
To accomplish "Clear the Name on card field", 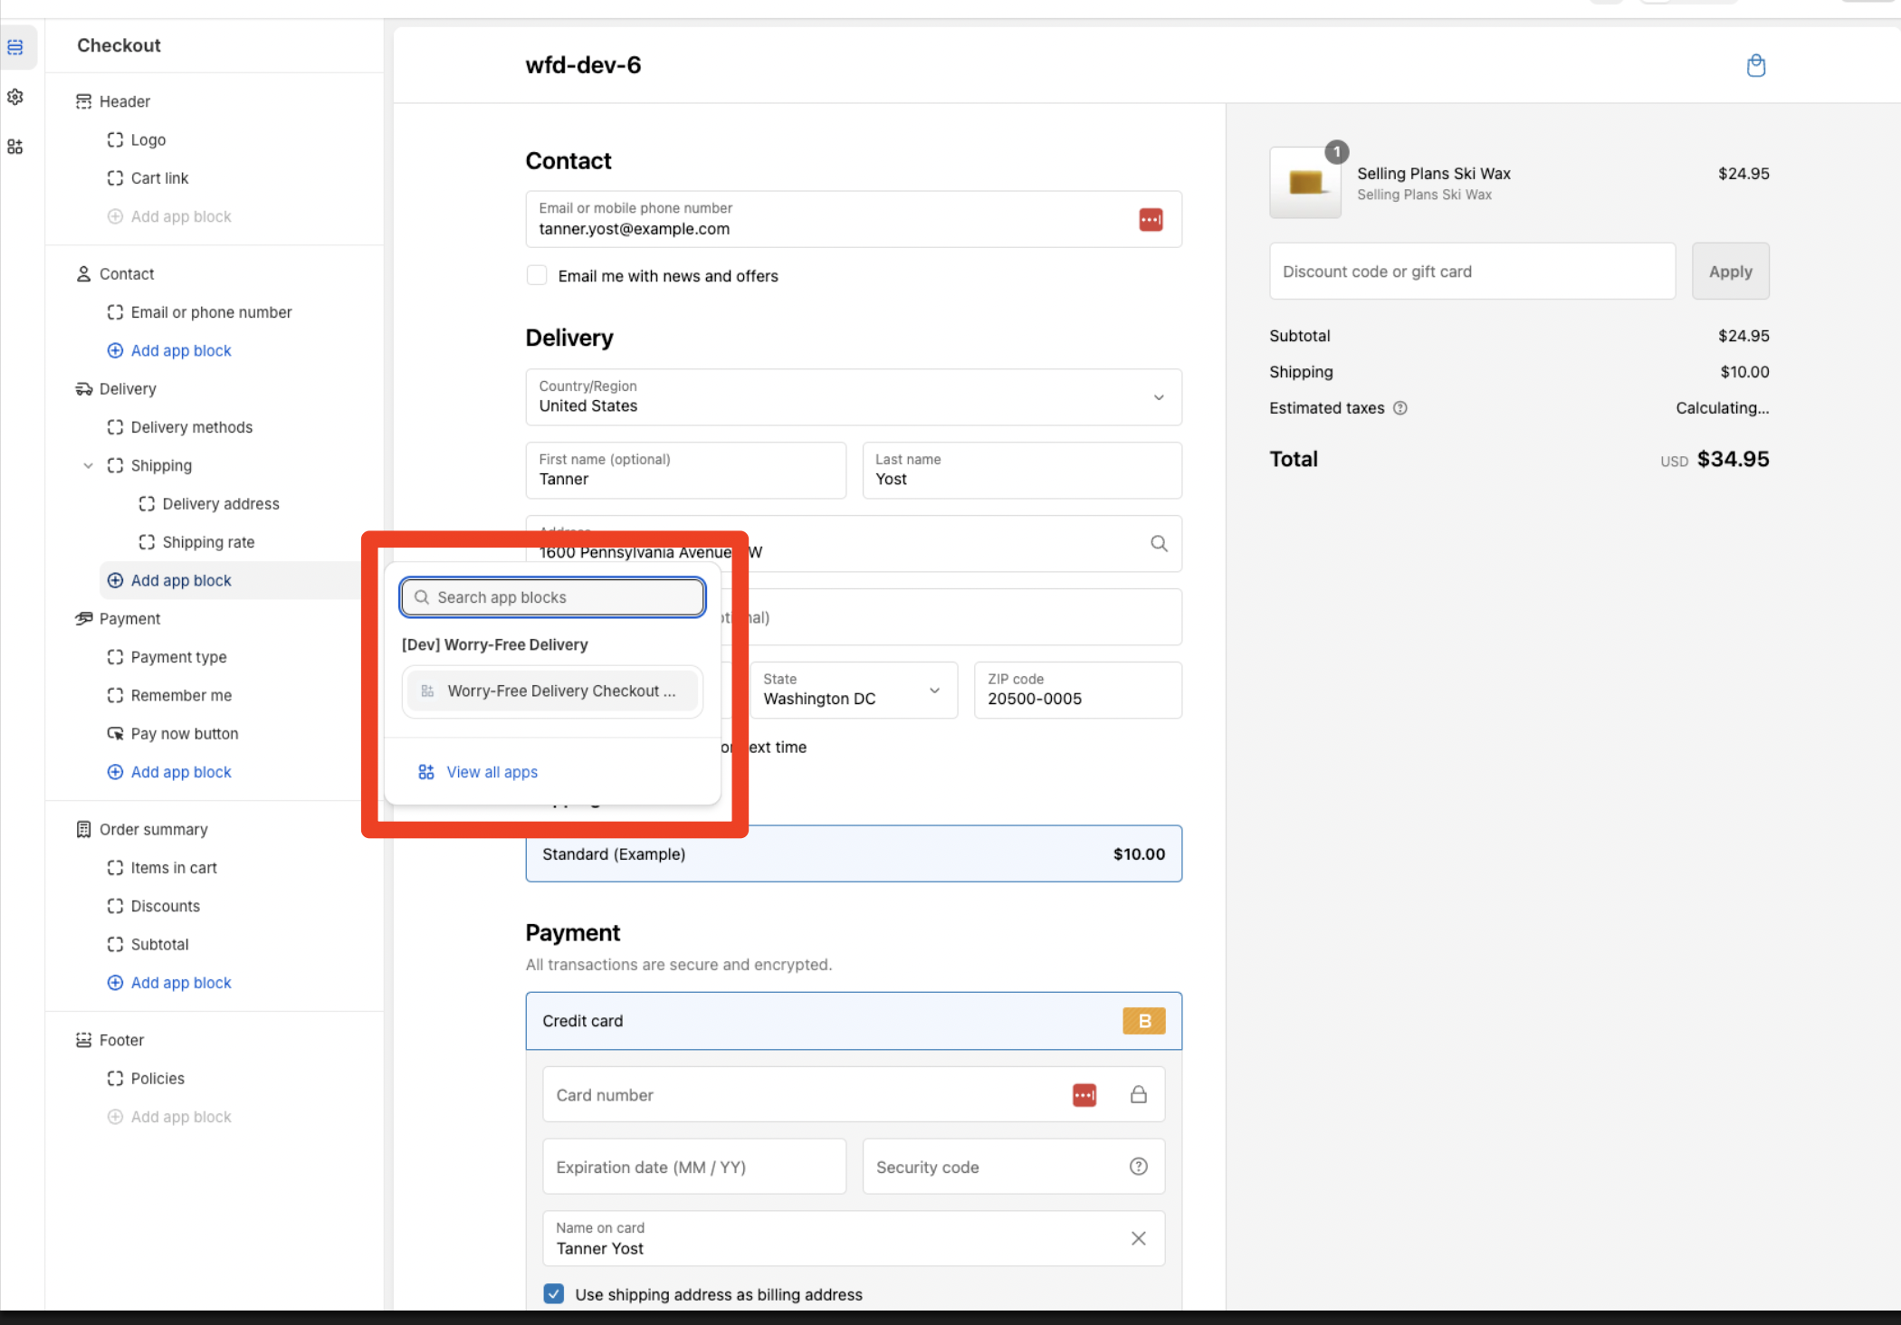I will [1138, 1238].
